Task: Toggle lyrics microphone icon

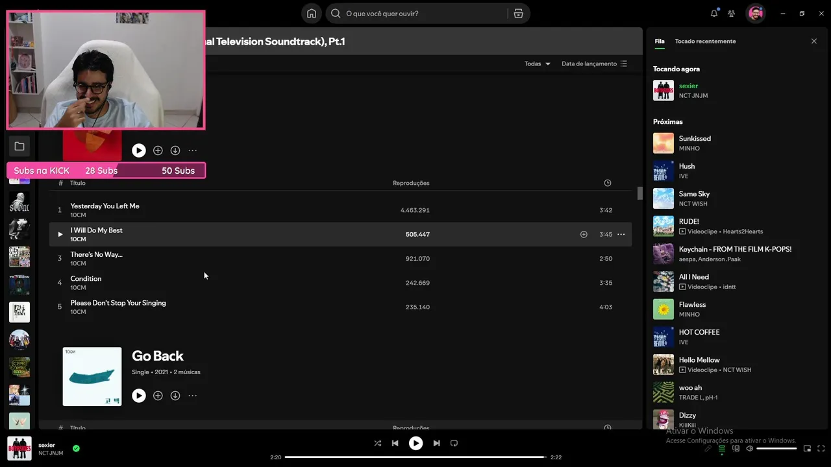Action: (x=708, y=448)
